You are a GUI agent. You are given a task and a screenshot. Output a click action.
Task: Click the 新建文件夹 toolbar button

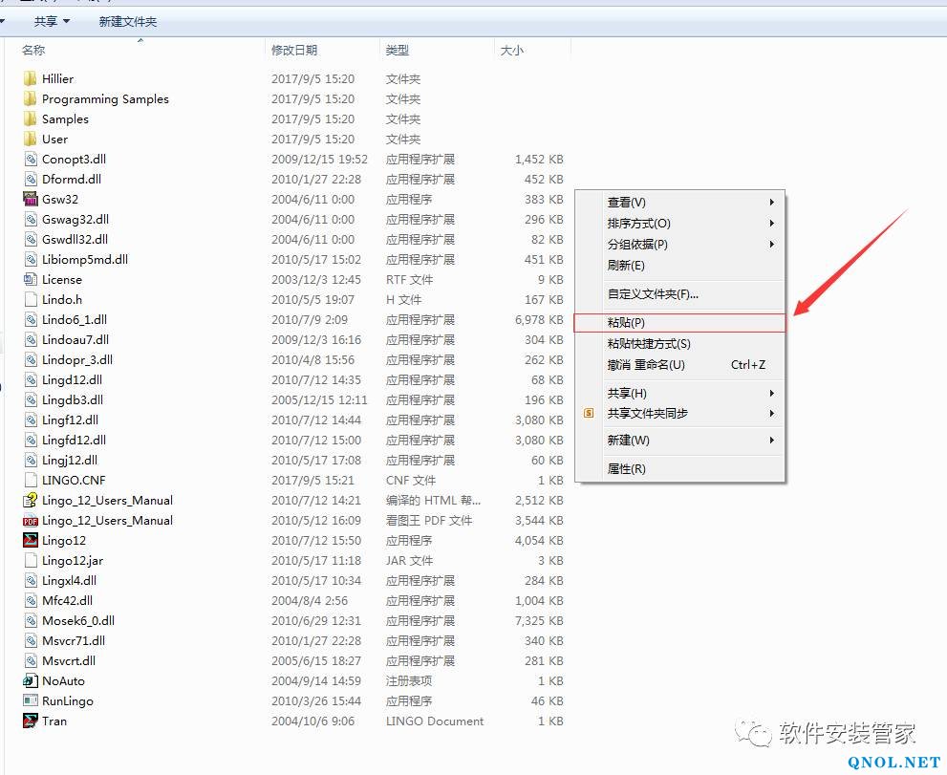(128, 21)
